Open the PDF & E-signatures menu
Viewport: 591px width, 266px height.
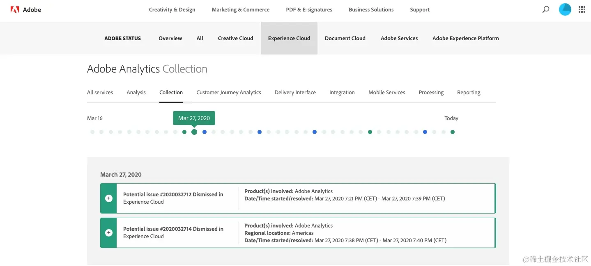(309, 9)
